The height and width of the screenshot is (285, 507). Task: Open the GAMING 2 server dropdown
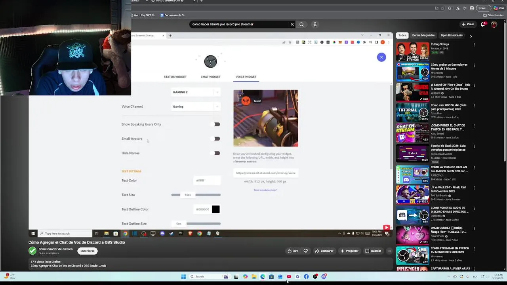click(x=196, y=92)
